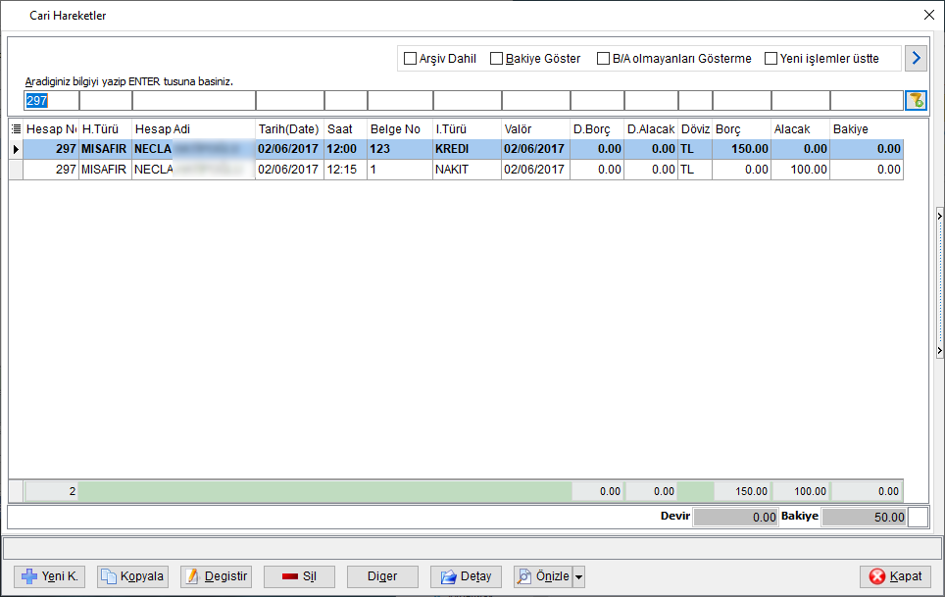Click the red X icon on Kapat
This screenshot has height=597, width=945.
click(877, 576)
